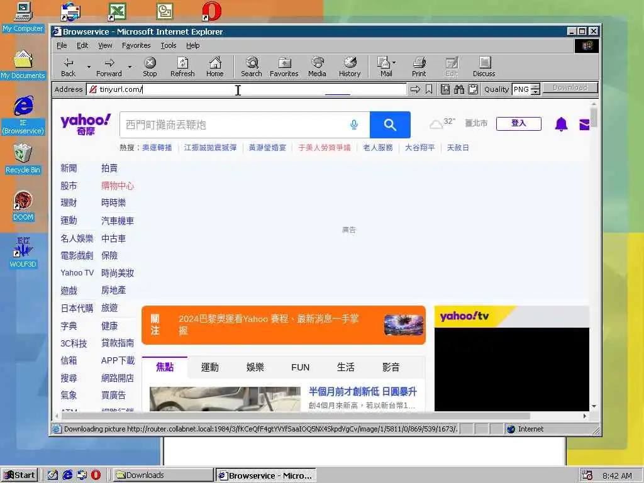Switch to the 焦點 news tab
The image size is (644, 483).
coord(165,367)
